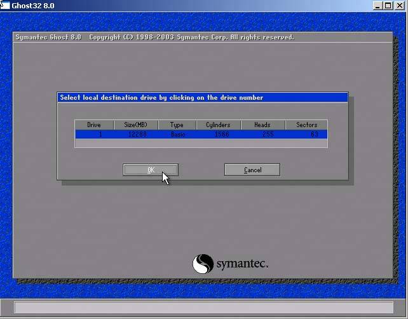Click the Size(MB) column header

tap(135, 125)
